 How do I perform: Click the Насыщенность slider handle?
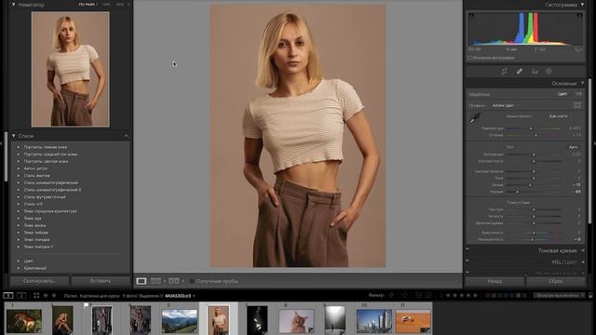coord(532,240)
